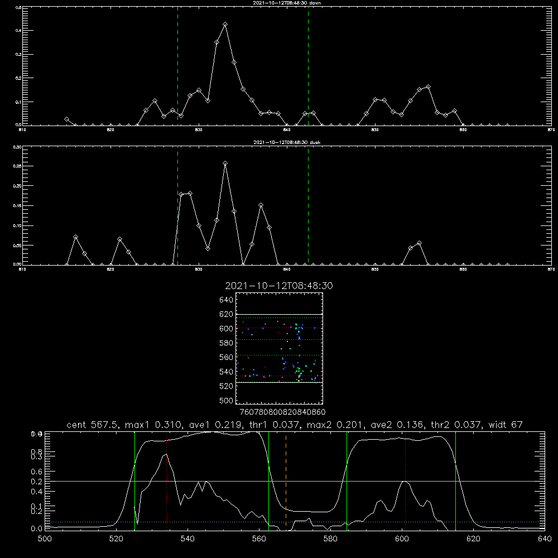Viewport: 558px width, 558px height.
Task: Click the 560 label on thumbnail y-axis
Action: tap(227, 357)
